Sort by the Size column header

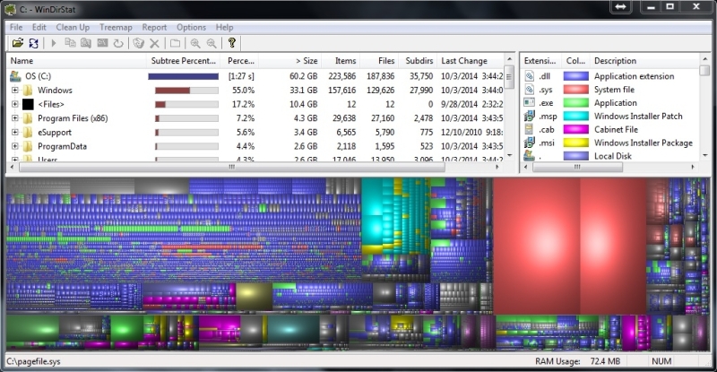click(x=291, y=61)
